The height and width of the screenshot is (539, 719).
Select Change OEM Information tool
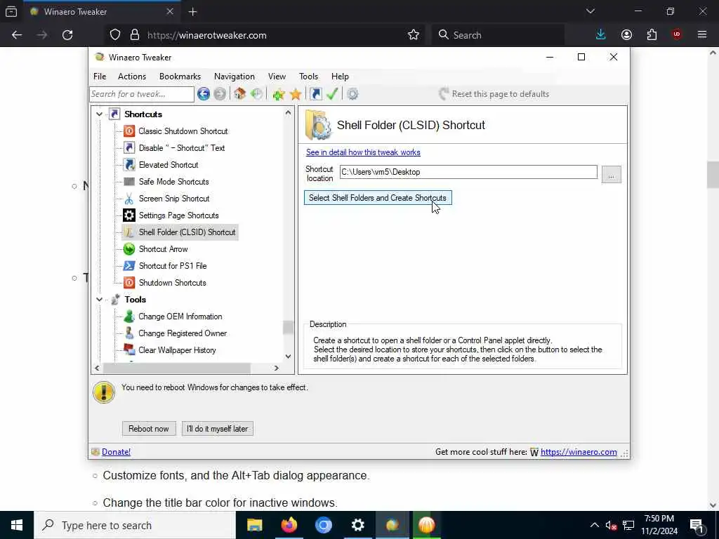pyautogui.click(x=180, y=317)
